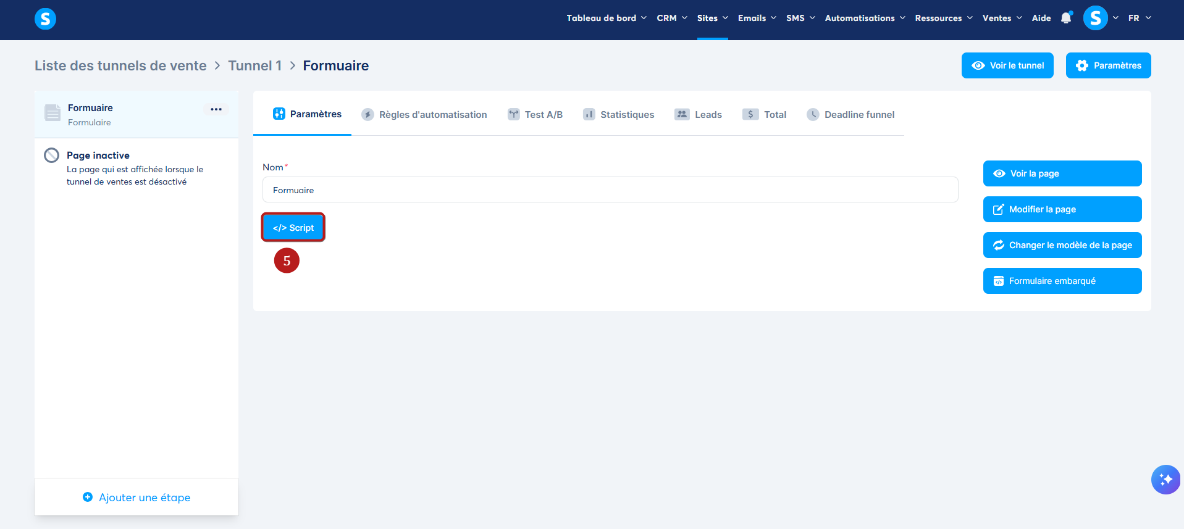Expand the CRM dropdown
This screenshot has width=1184, height=529.
pyautogui.click(x=672, y=18)
